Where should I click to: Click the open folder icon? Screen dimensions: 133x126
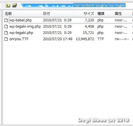click(x=15, y=5)
